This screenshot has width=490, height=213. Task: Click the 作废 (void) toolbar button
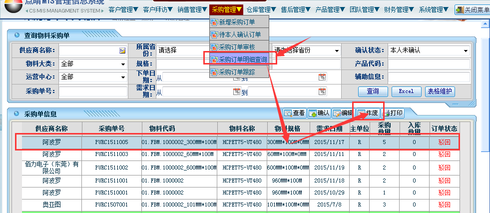[x=368, y=113]
